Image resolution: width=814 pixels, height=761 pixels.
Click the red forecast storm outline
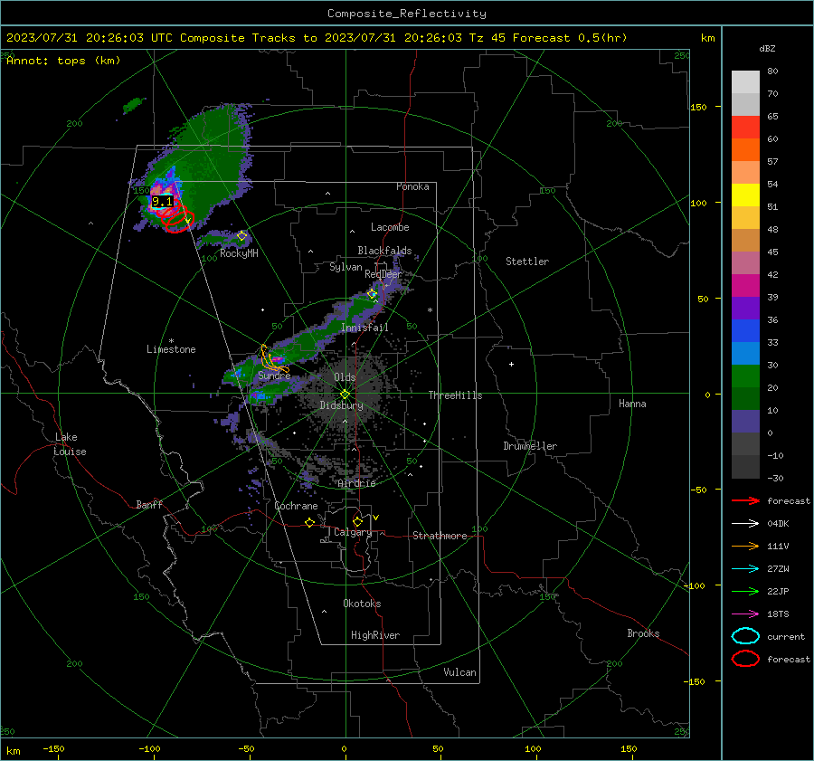(x=177, y=218)
